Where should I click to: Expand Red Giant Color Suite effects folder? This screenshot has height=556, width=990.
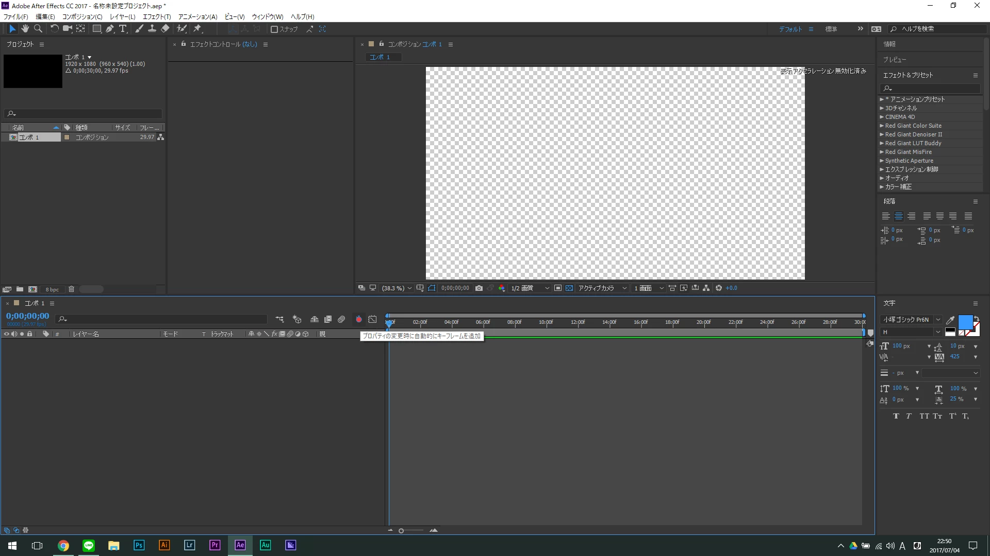coord(882,126)
